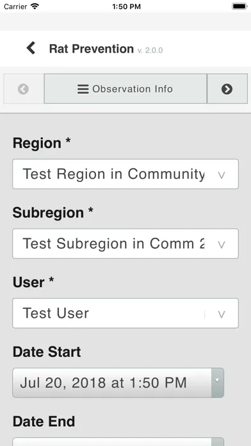This screenshot has height=446, width=251.
Task: Click the Subregion dropdown caret icon
Action: (x=222, y=244)
